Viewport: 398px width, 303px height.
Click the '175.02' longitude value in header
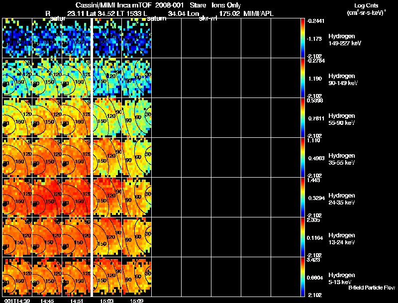point(229,13)
